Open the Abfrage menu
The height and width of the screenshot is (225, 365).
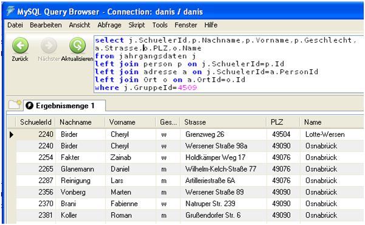109,25
